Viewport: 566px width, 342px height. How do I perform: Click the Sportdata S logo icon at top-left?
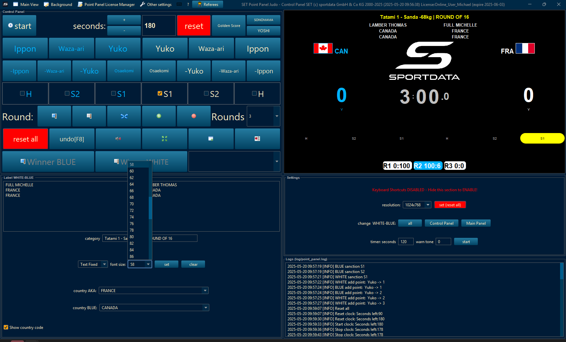tap(5, 4)
